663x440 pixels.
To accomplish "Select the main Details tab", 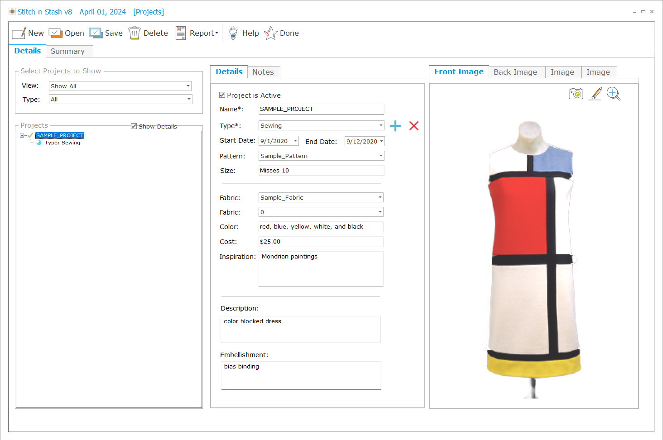I will 27,51.
